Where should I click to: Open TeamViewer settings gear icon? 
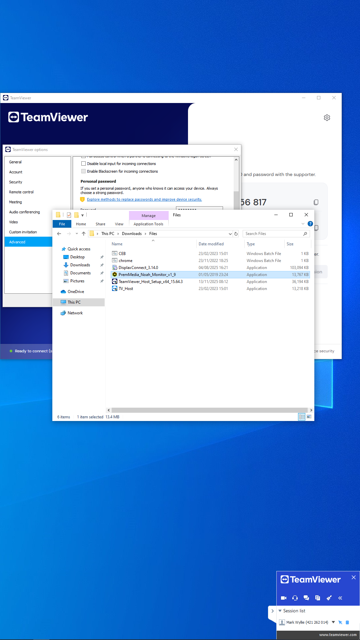tap(327, 118)
